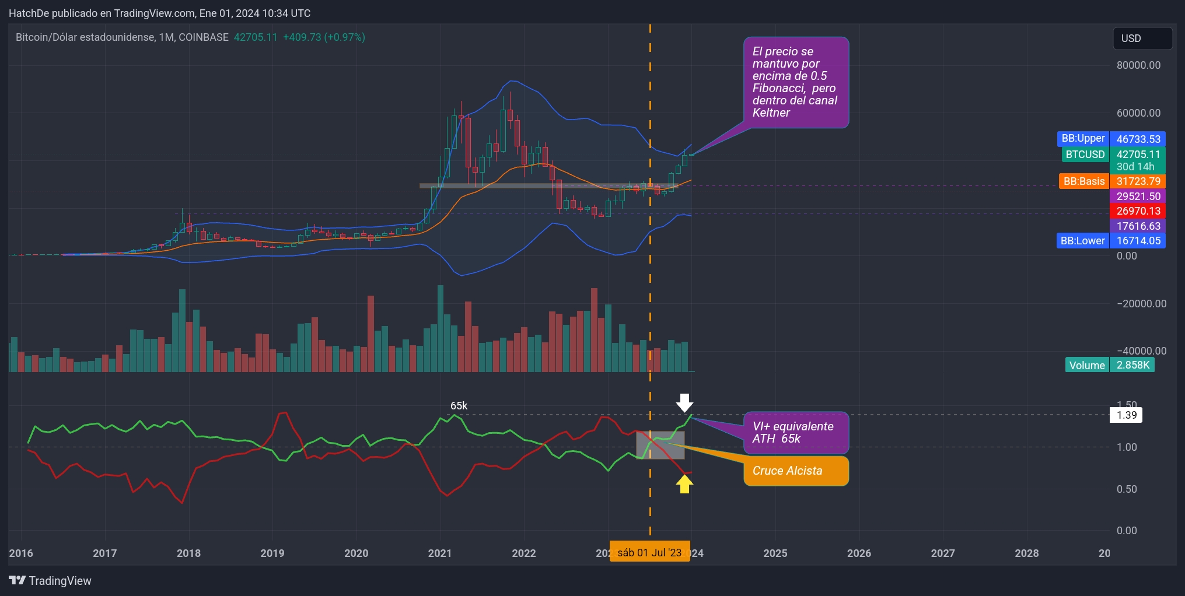
Task: Click the BB:Basis indicator label
Action: pyautogui.click(x=1084, y=181)
